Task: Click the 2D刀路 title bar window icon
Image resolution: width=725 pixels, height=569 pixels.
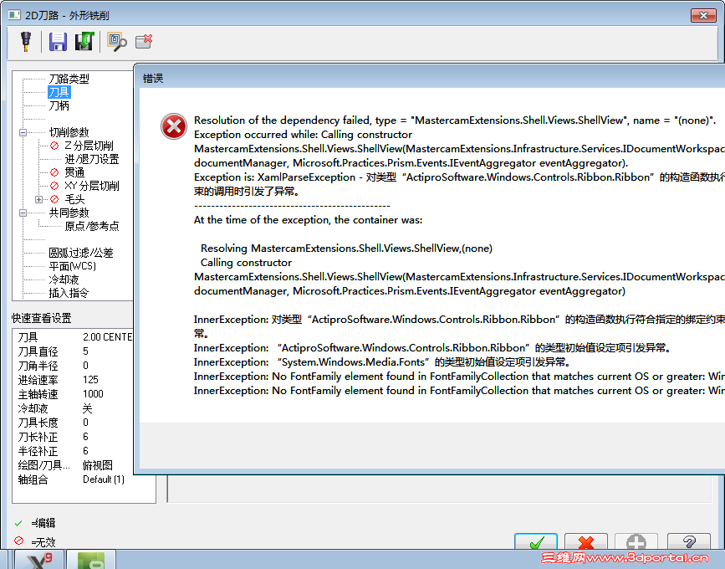Action: click(x=14, y=15)
